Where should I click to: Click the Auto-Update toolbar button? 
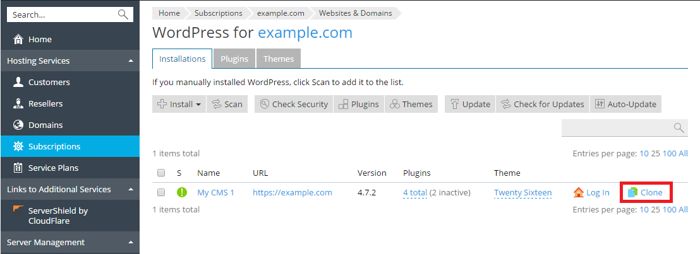[625, 105]
